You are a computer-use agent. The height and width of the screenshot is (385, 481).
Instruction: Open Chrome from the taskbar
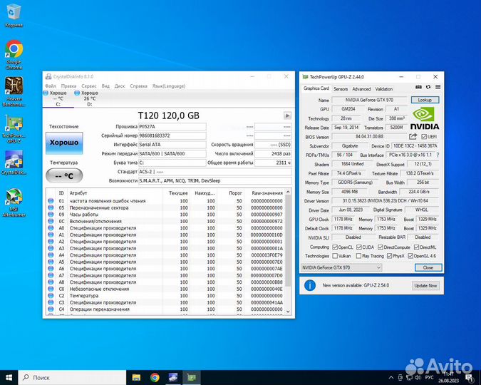coord(155,378)
